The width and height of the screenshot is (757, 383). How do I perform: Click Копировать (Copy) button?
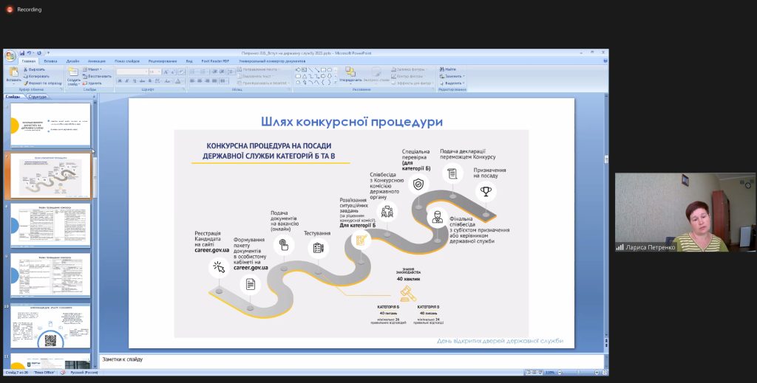click(x=38, y=76)
